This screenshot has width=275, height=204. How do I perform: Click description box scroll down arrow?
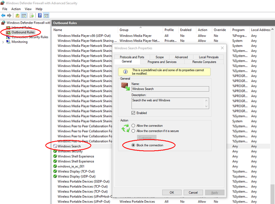206,106
